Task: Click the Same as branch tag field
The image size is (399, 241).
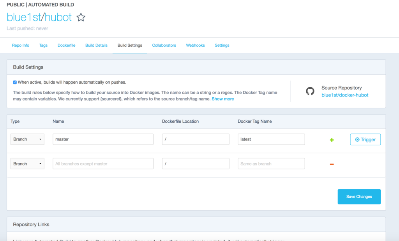Action: pos(271,164)
